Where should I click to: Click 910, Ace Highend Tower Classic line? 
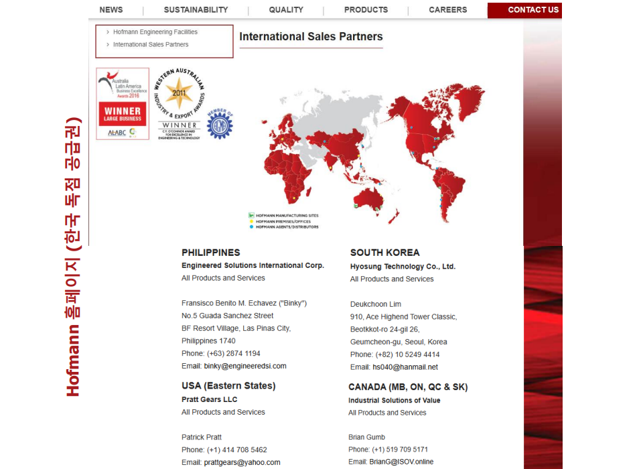click(x=403, y=317)
